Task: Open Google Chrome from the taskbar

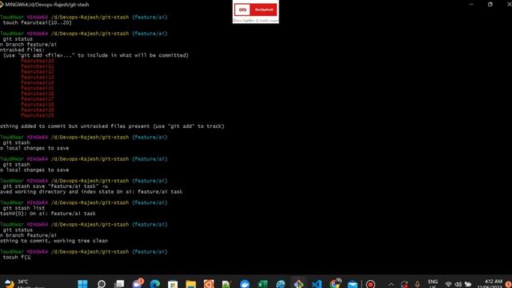Action: pyautogui.click(x=334, y=284)
